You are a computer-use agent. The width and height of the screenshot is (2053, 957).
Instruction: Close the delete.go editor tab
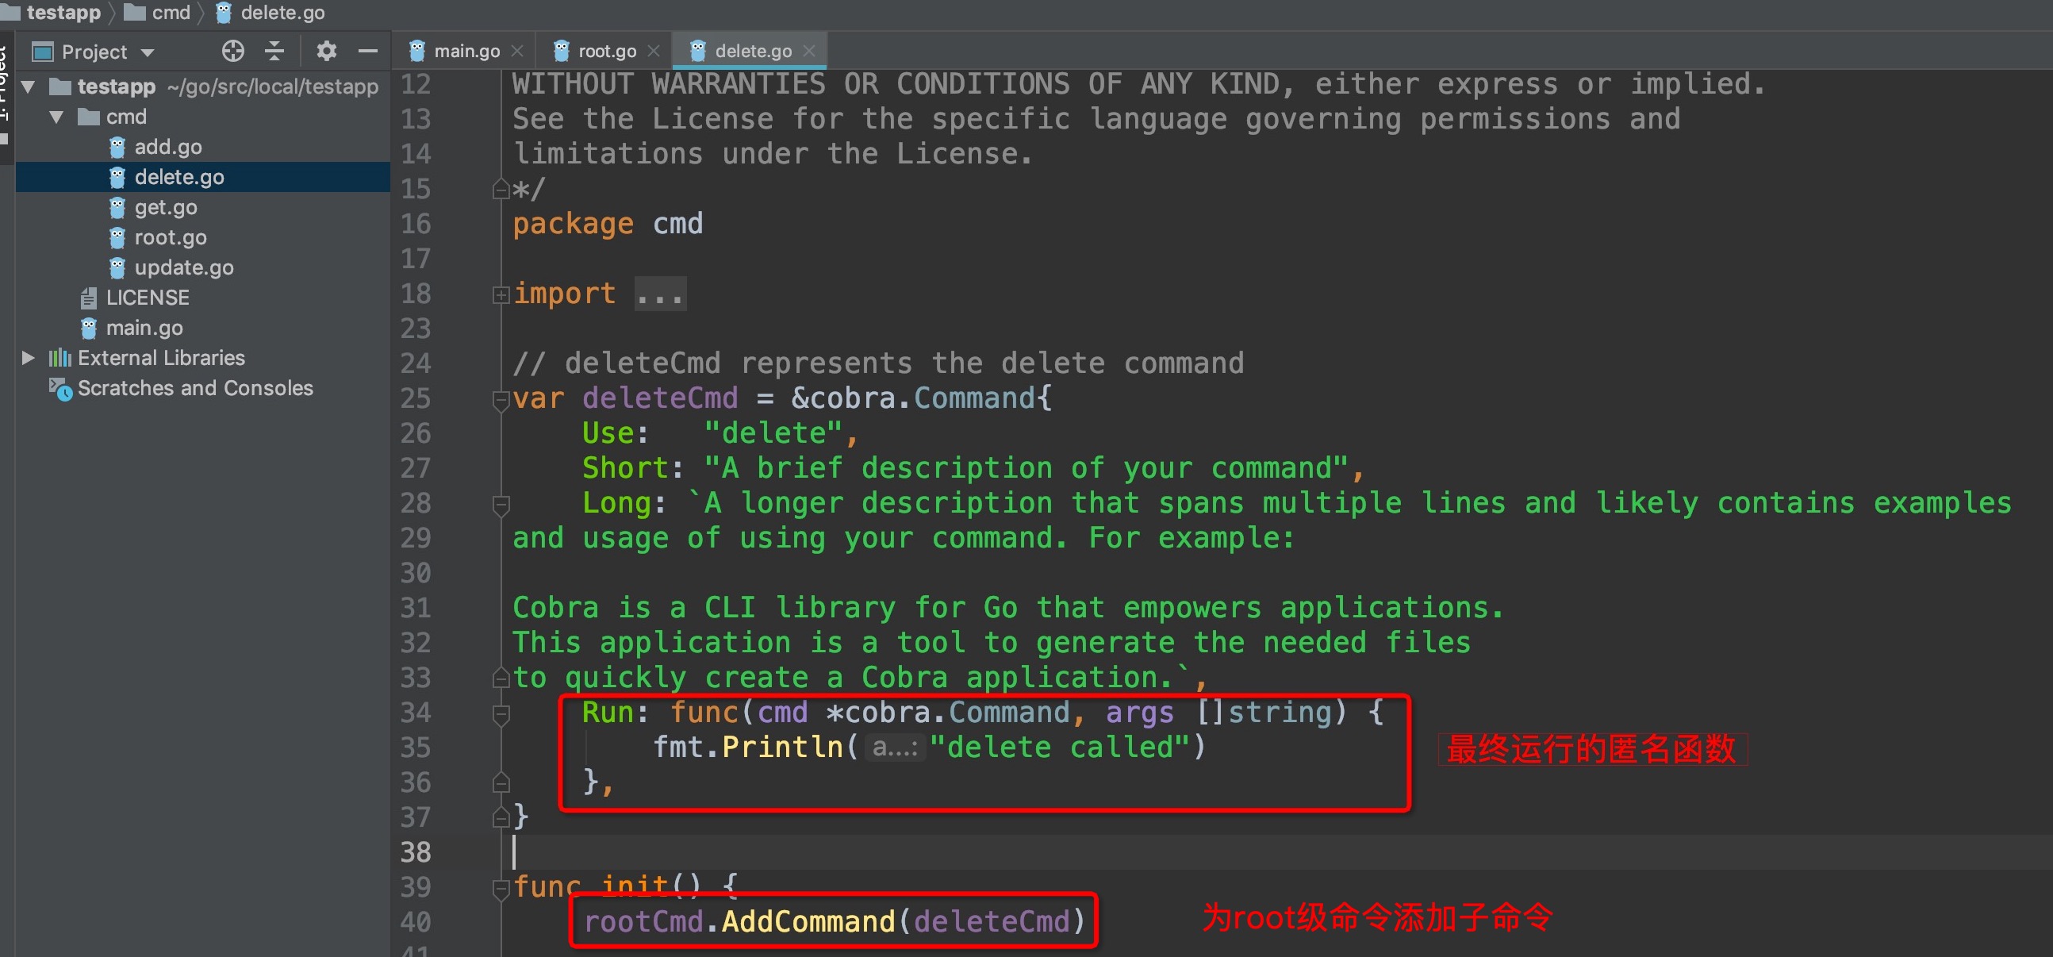pyautogui.click(x=810, y=51)
